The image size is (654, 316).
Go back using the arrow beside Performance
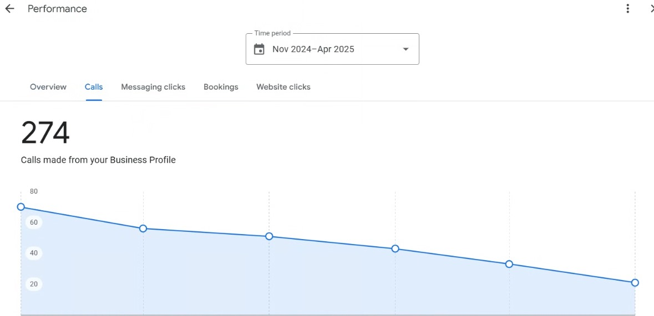(x=9, y=9)
